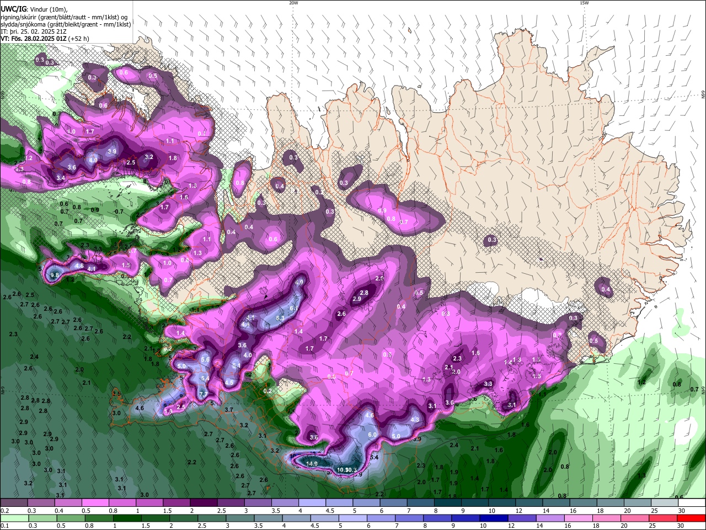706x530 pixels.
Task: Click the 4.3 precipitation value on the map
Action: [x=415, y=420]
